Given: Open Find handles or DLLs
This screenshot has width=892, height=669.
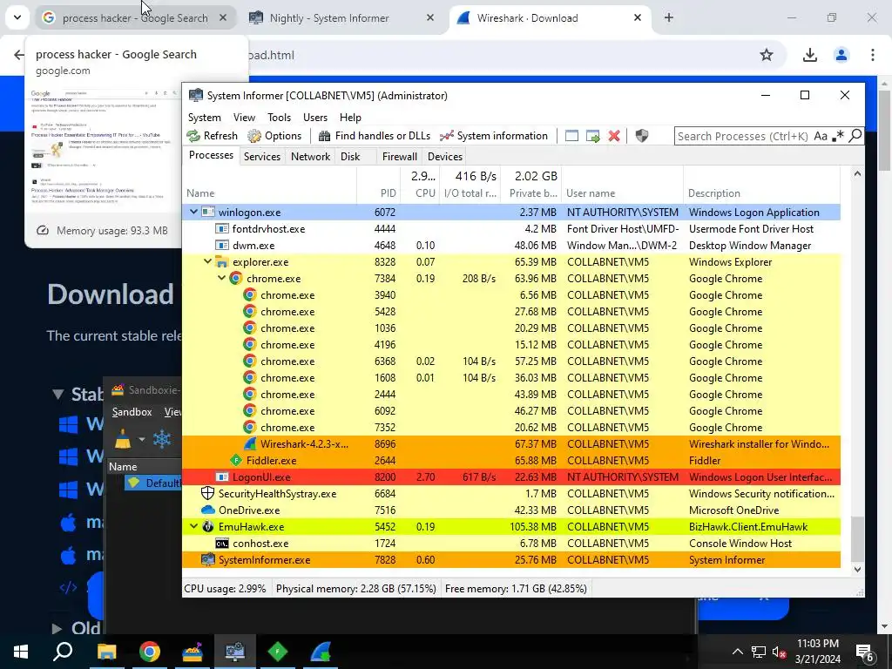Looking at the screenshot, I should coord(375,136).
